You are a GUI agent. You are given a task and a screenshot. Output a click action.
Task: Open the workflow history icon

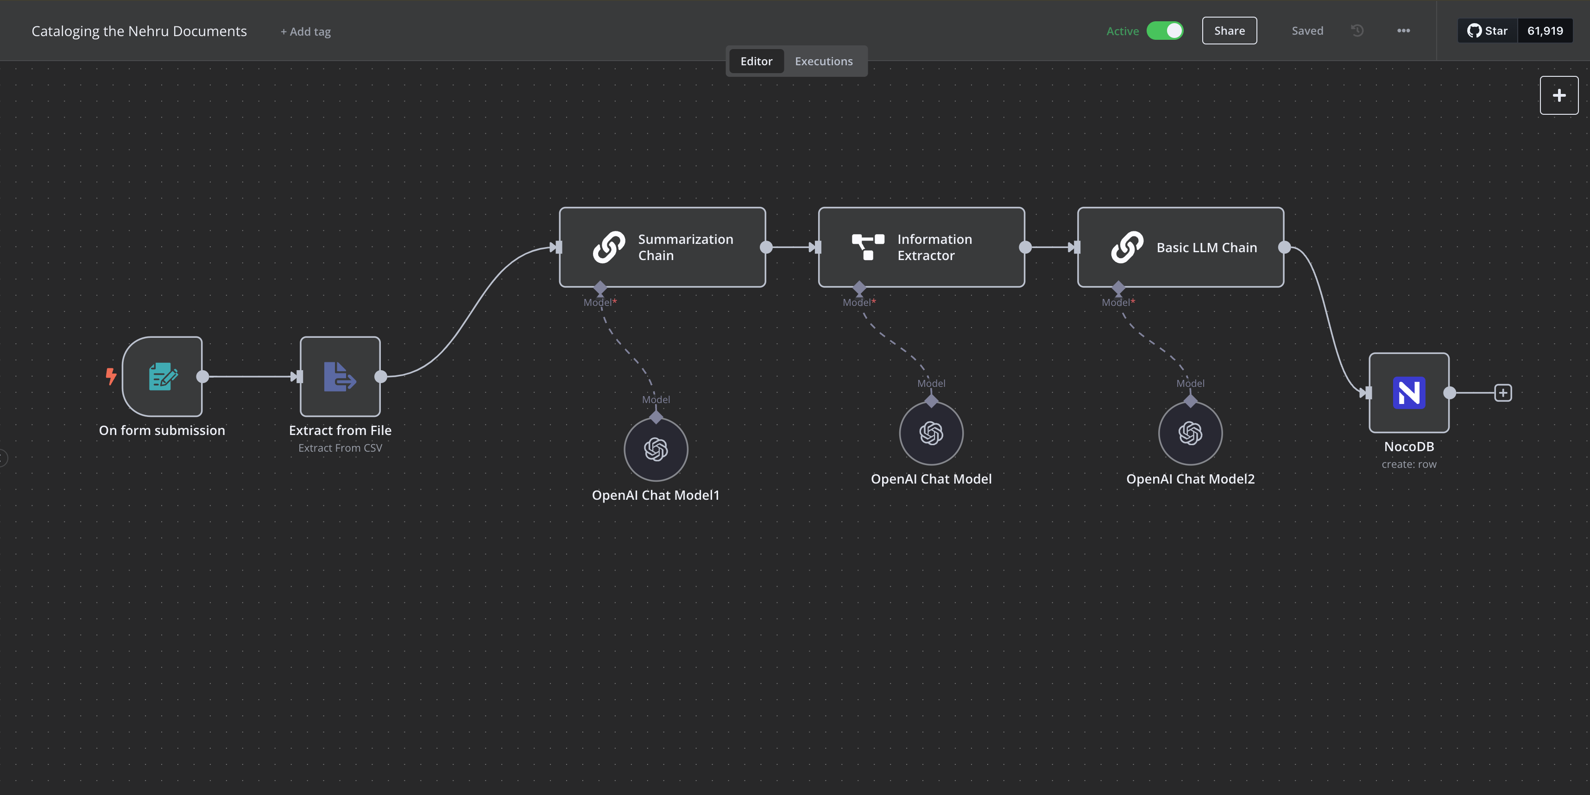tap(1357, 31)
